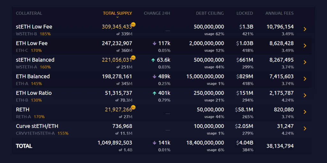Screen dimensions: 327x163
Task: Click the up arrow next to 401k change
Action: click(155, 93)
